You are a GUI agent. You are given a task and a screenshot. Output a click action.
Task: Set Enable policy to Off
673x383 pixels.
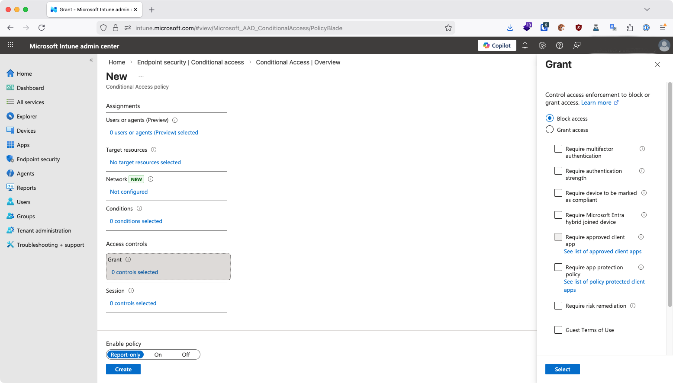186,354
